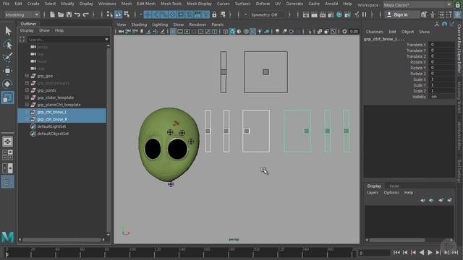The width and height of the screenshot is (463, 260).
Task: Select the arrow Select tool in Tool Box
Action: pos(8,31)
